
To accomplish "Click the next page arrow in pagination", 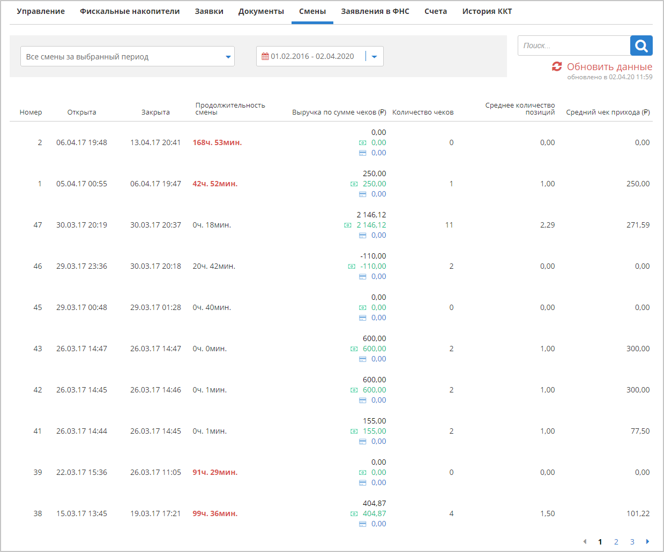I will tap(647, 542).
